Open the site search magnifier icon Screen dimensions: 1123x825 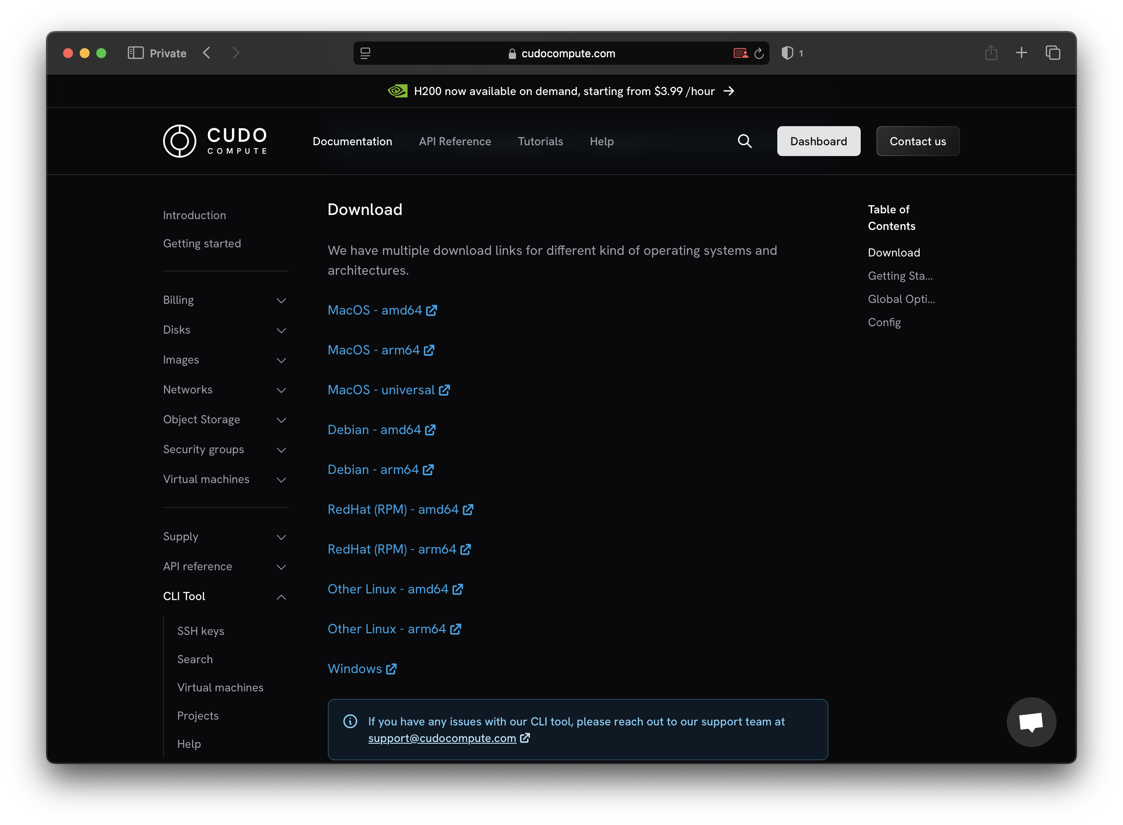pyautogui.click(x=745, y=142)
